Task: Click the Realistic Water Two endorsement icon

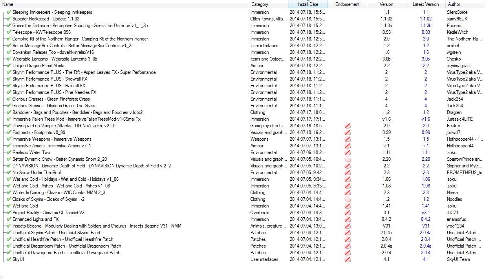Action: click(347, 152)
